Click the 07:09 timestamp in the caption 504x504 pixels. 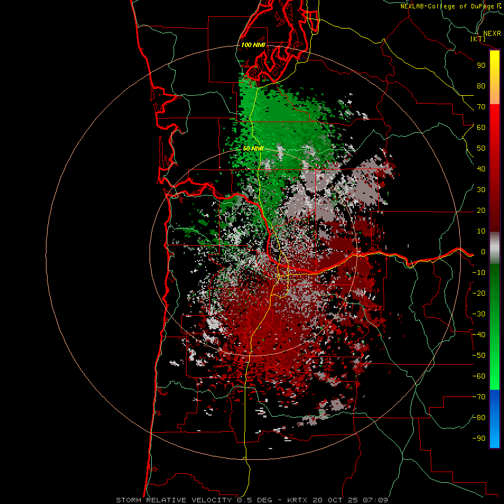375,500
